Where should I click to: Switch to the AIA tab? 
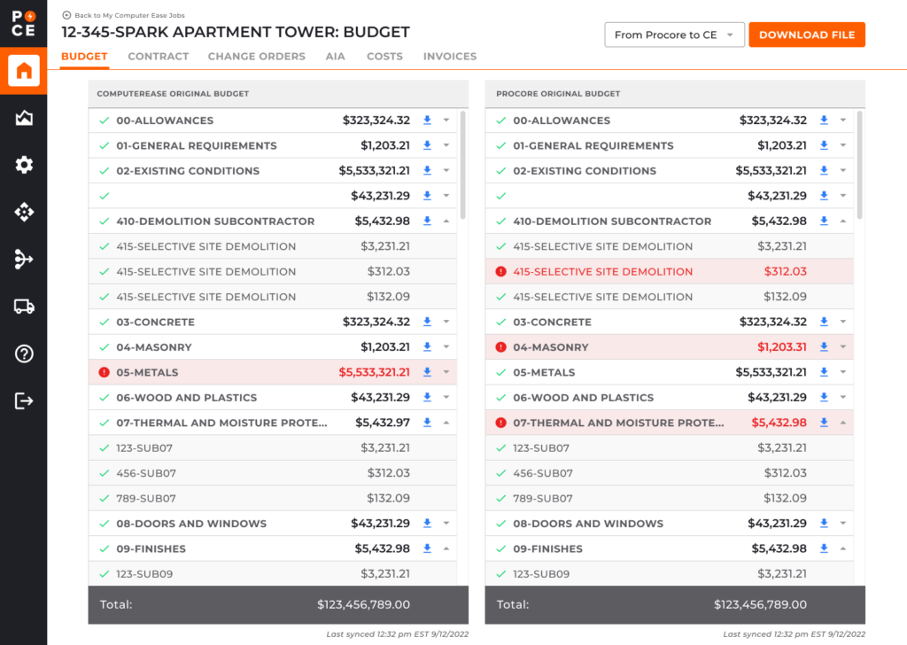[335, 56]
